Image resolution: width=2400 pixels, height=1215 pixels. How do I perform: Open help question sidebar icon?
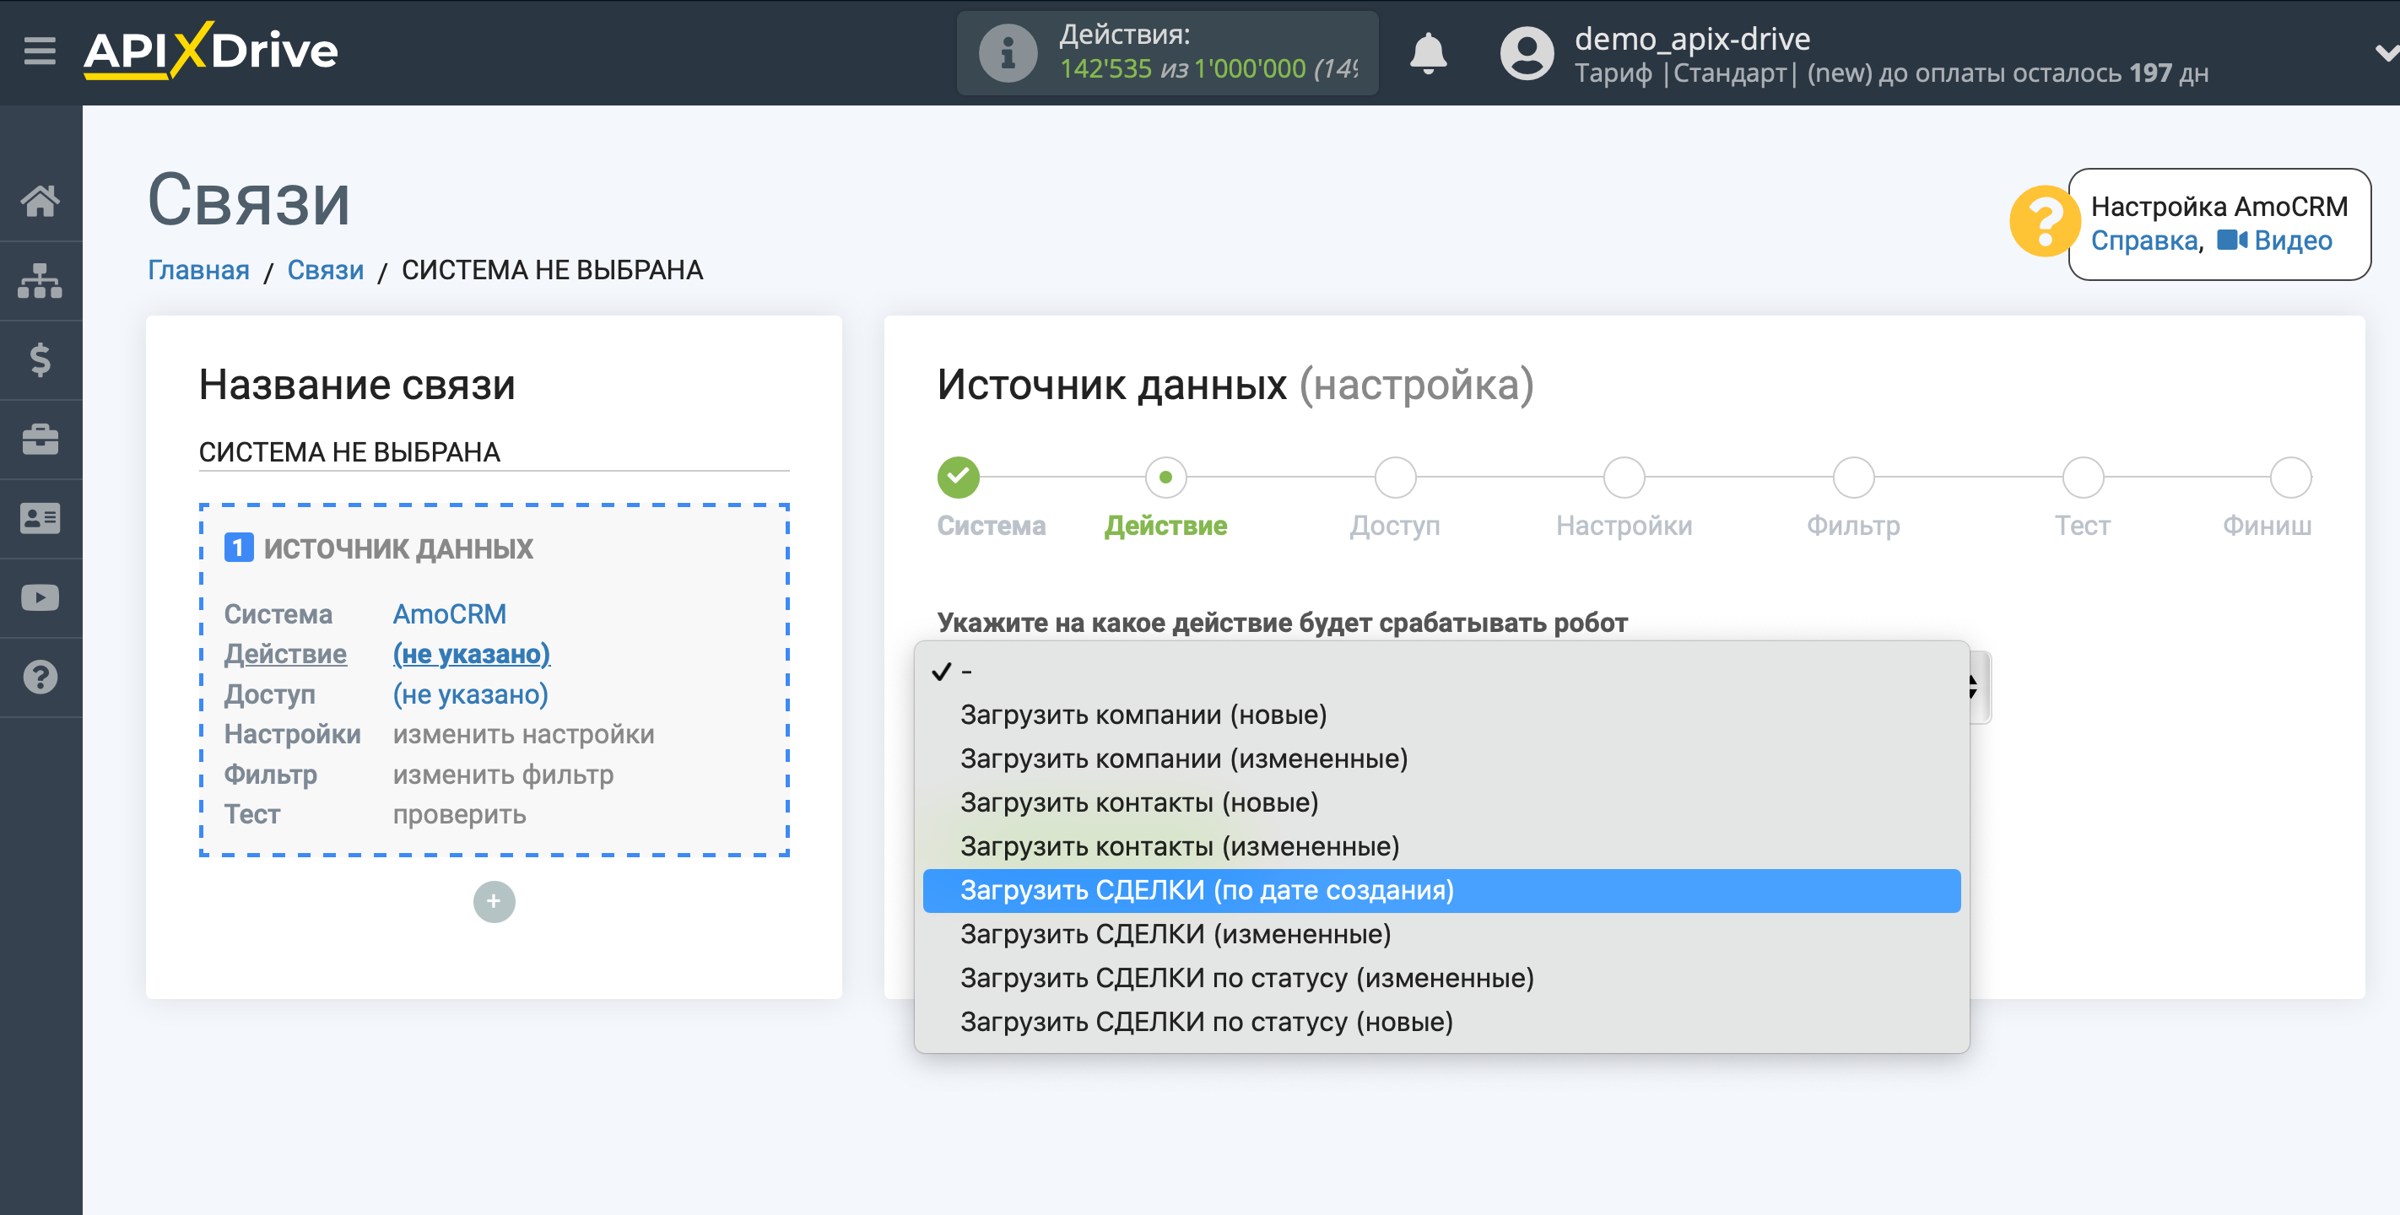point(40,678)
